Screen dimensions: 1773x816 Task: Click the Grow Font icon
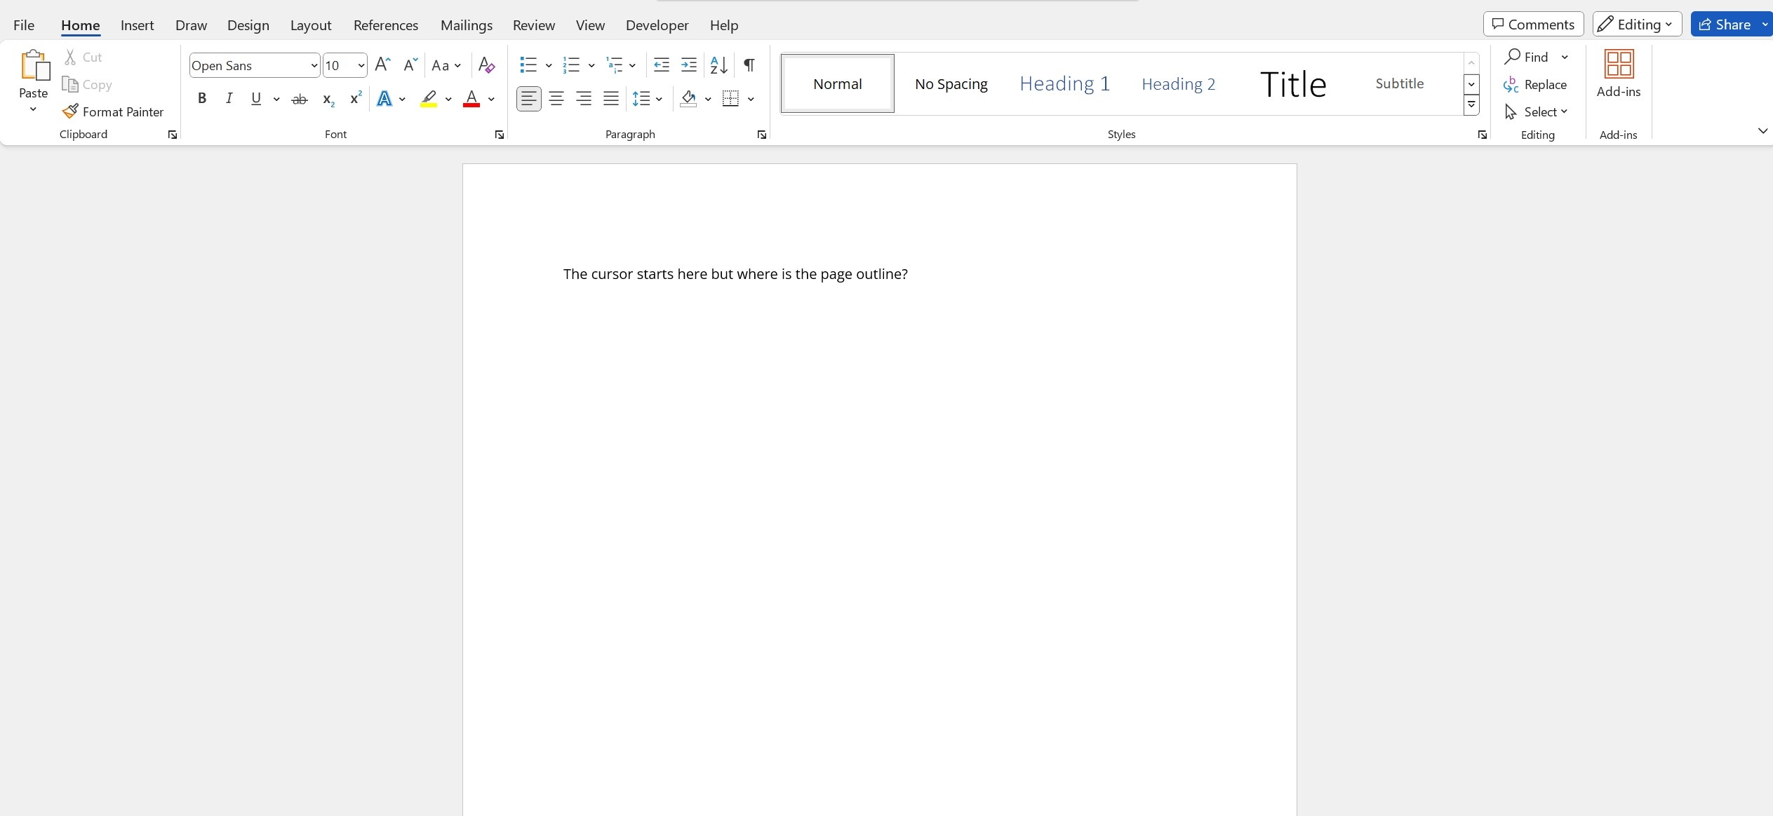point(382,65)
